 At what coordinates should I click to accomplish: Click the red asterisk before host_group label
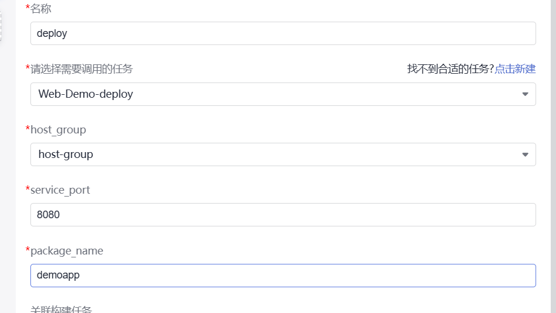point(27,129)
